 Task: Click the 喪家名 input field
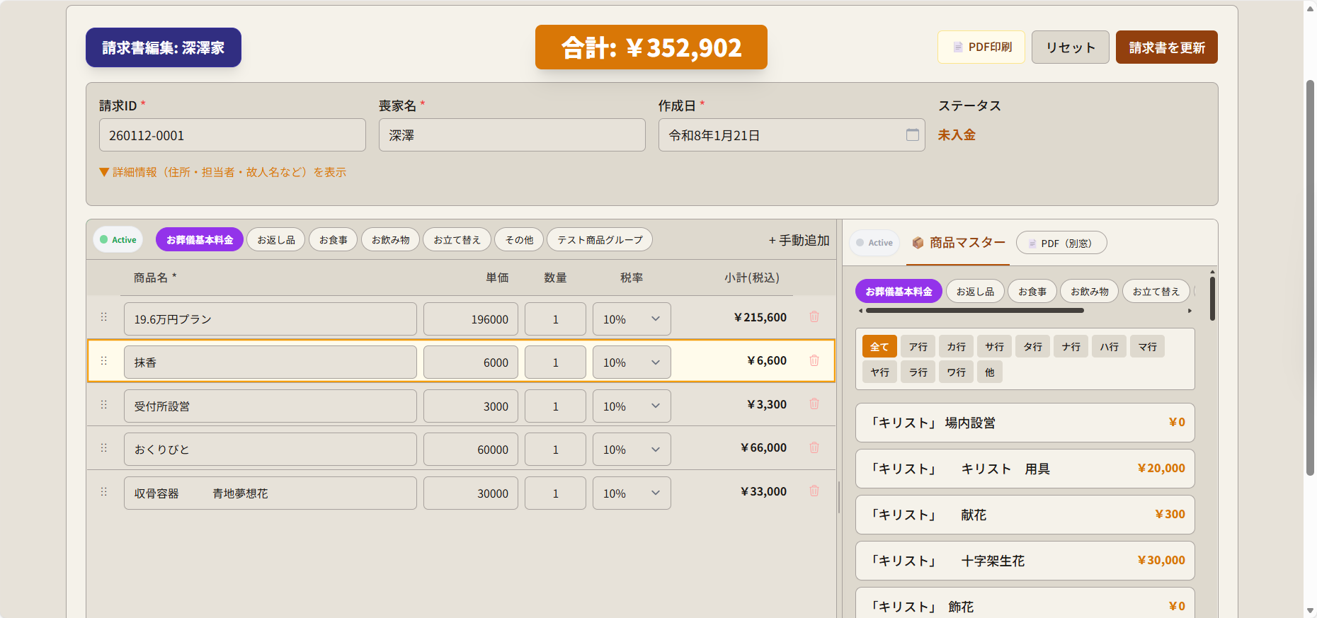(511, 135)
